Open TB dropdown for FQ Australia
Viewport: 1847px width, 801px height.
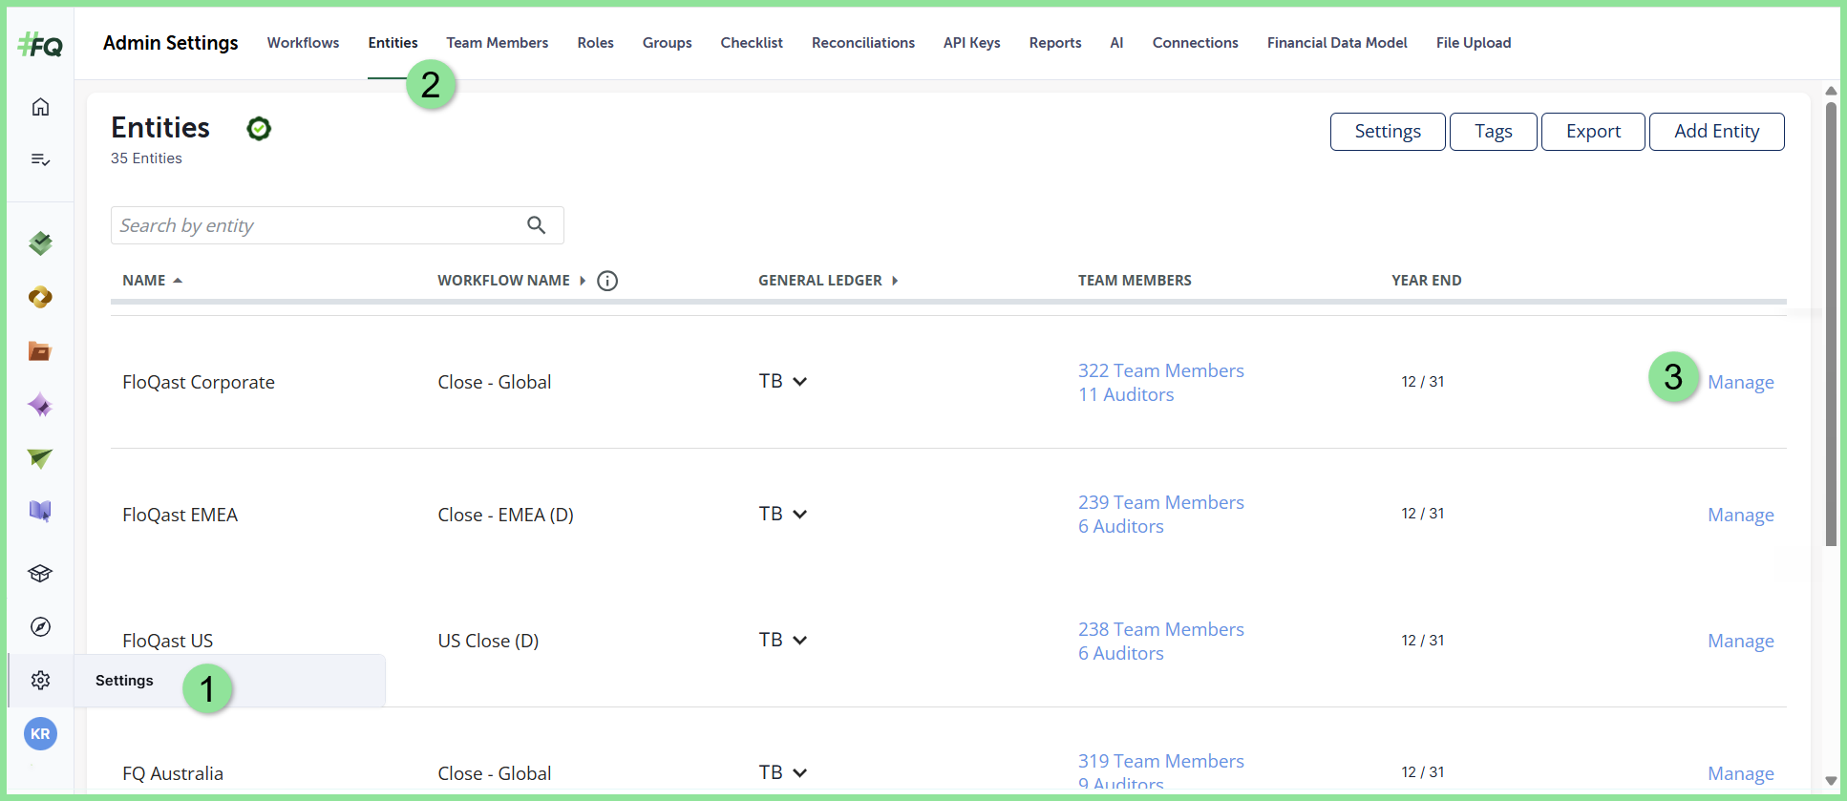click(783, 772)
